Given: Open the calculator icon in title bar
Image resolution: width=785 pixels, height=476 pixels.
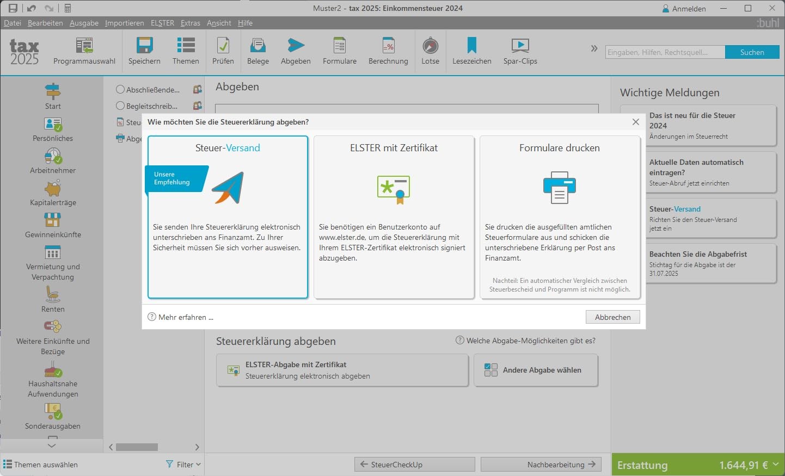Looking at the screenshot, I should 68,8.
